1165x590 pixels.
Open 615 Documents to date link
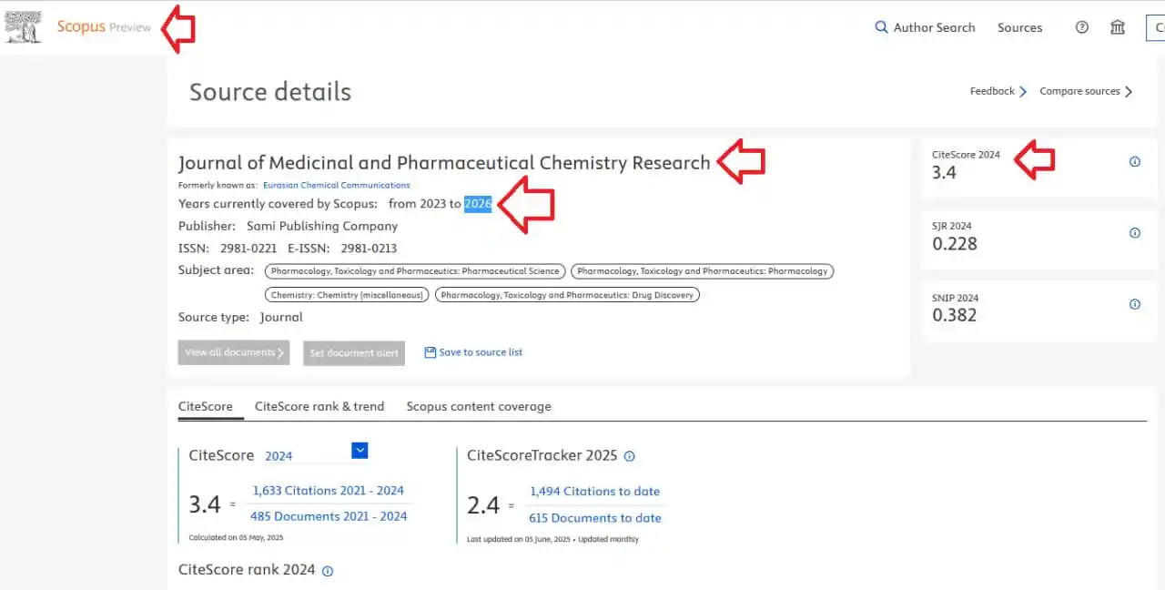[595, 518]
